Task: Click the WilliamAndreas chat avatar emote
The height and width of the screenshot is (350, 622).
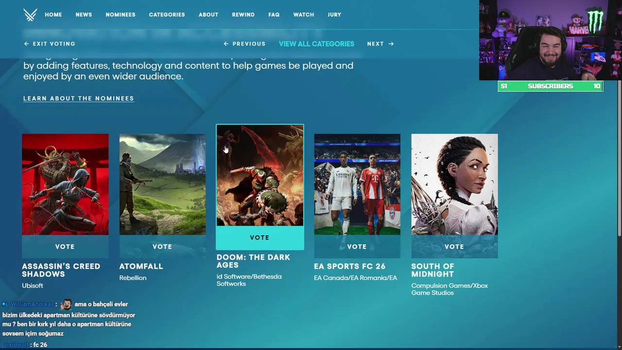Action: [x=66, y=304]
